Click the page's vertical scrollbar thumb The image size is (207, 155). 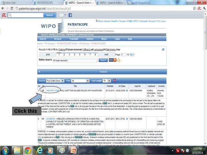(205, 33)
